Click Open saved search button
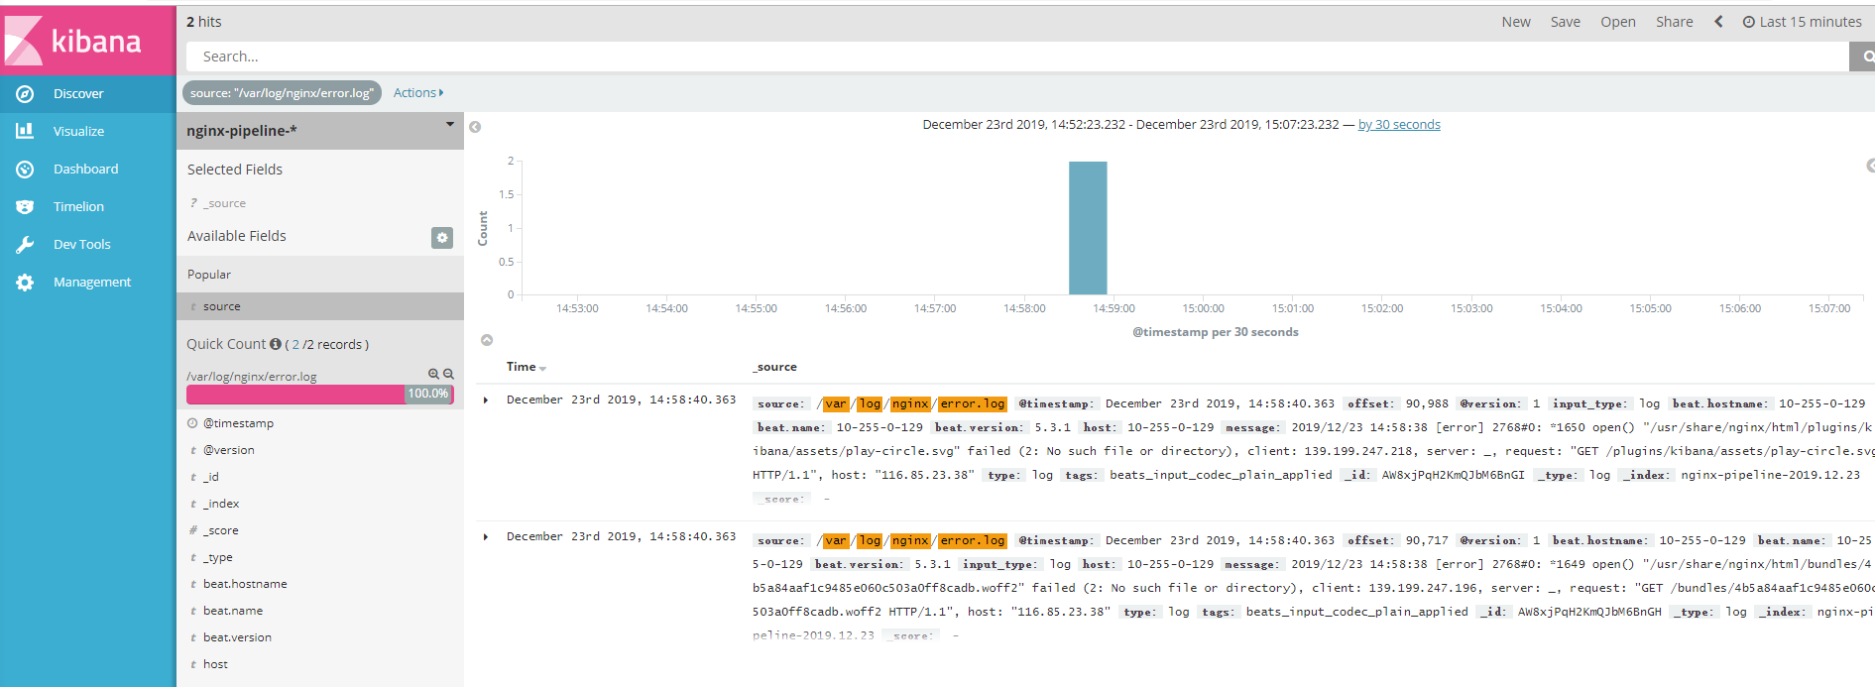Screen dimensions: 1875x687 click(1618, 22)
